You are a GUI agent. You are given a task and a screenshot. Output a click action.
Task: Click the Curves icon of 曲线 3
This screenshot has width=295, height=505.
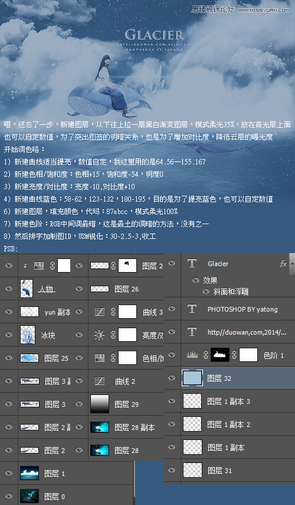pyautogui.click(x=100, y=312)
